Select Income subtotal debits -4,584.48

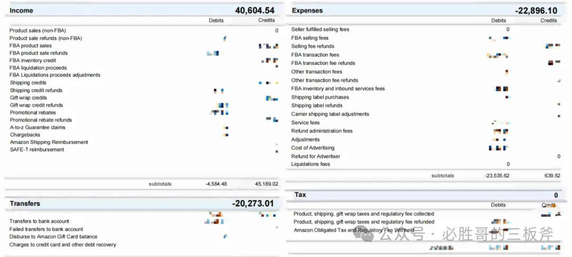click(x=216, y=184)
